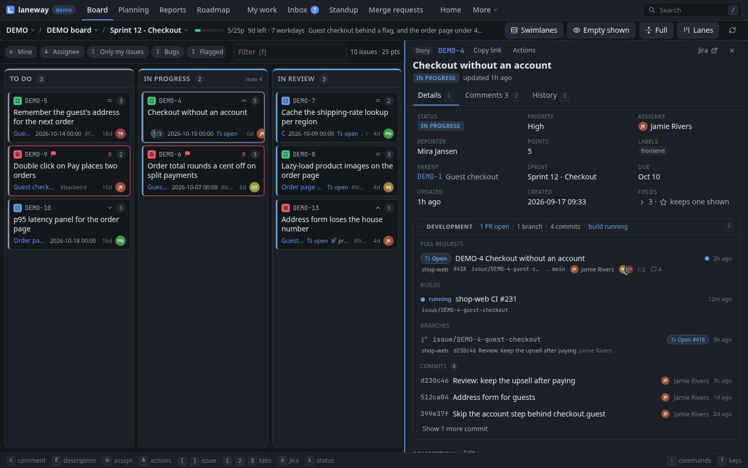Click the highest priority icon on DEMO-9

(x=110, y=154)
